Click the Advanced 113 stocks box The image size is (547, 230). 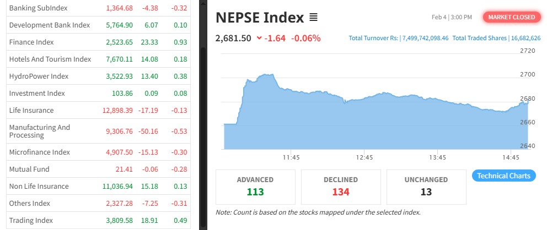[x=255, y=186]
